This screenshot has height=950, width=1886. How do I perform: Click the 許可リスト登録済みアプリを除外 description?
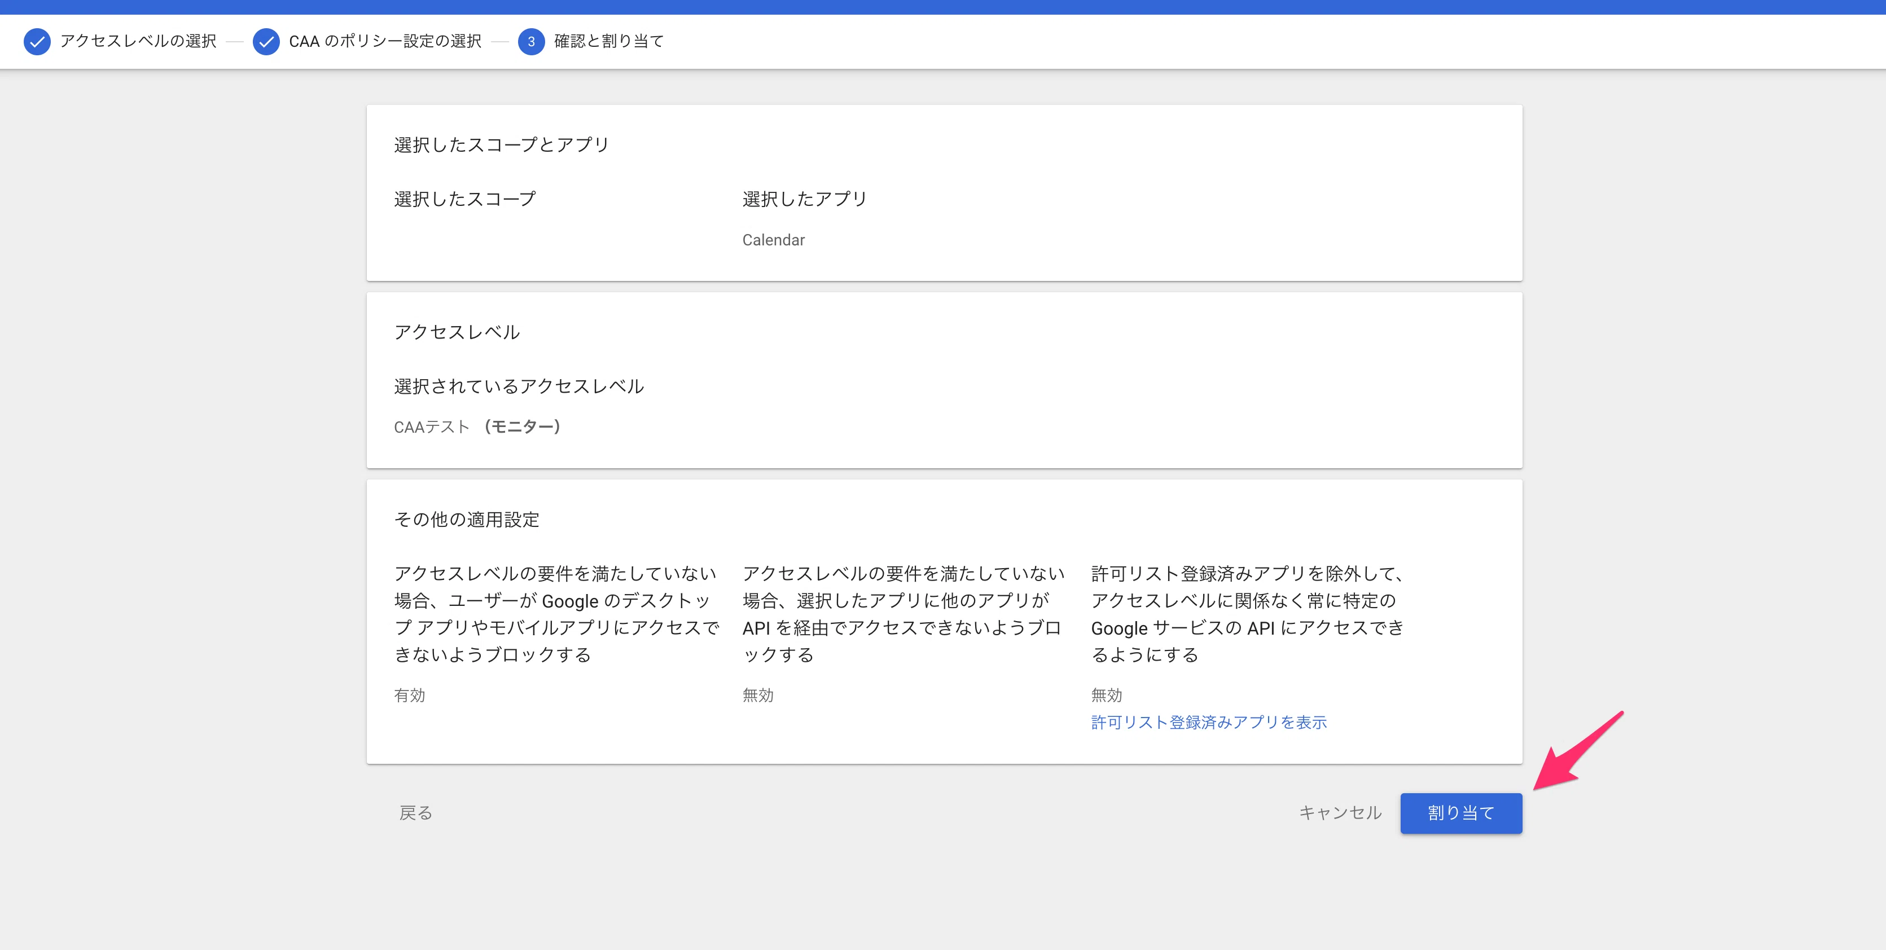click(1248, 614)
